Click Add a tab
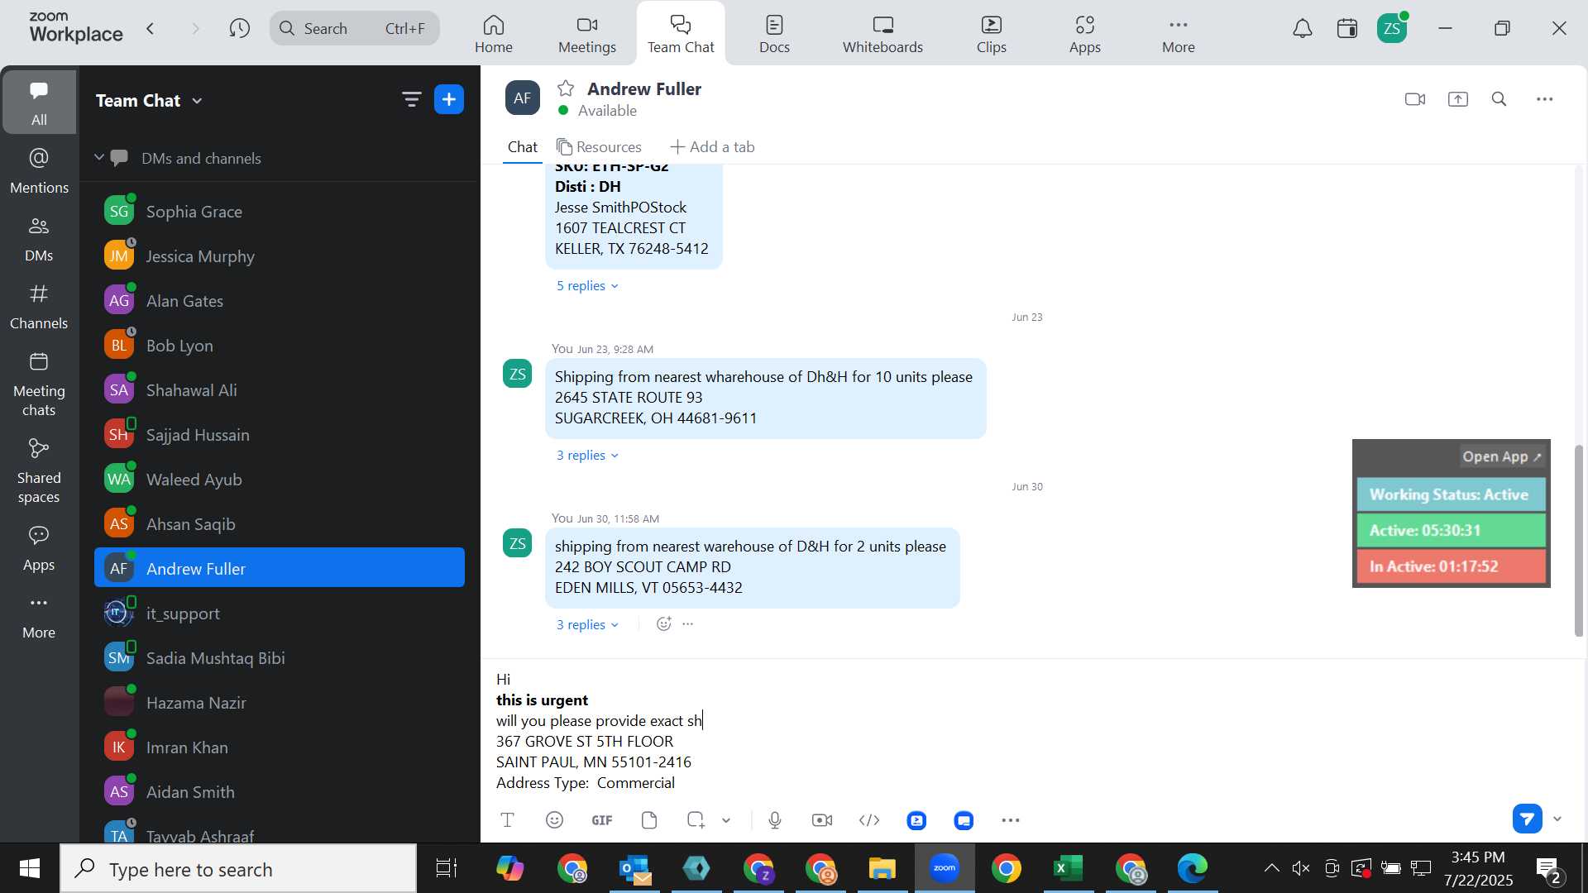This screenshot has height=893, width=1588. 712,147
